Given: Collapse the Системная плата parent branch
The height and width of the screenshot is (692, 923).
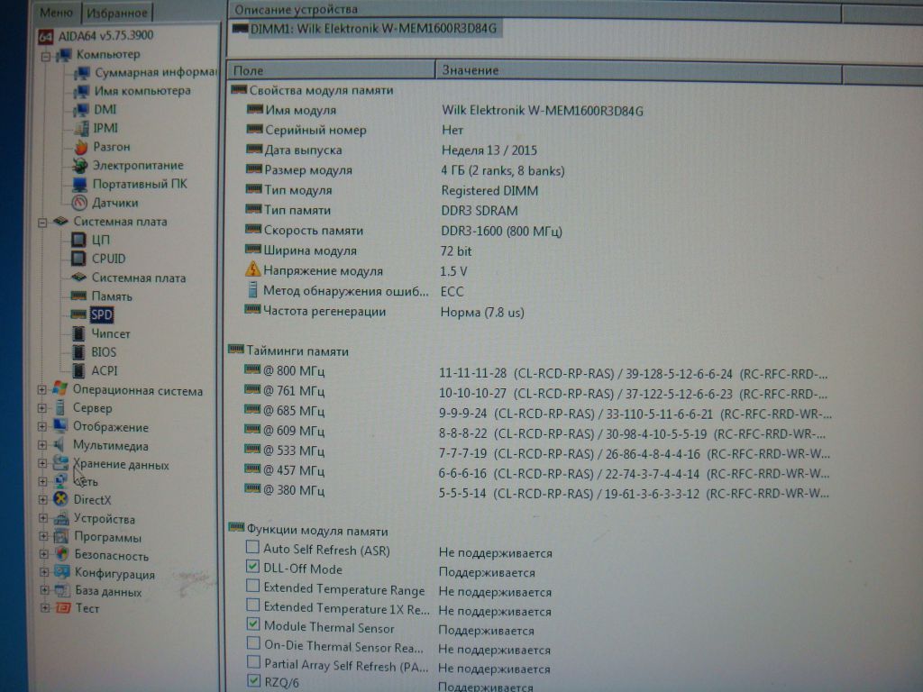Looking at the screenshot, I should tap(42, 223).
